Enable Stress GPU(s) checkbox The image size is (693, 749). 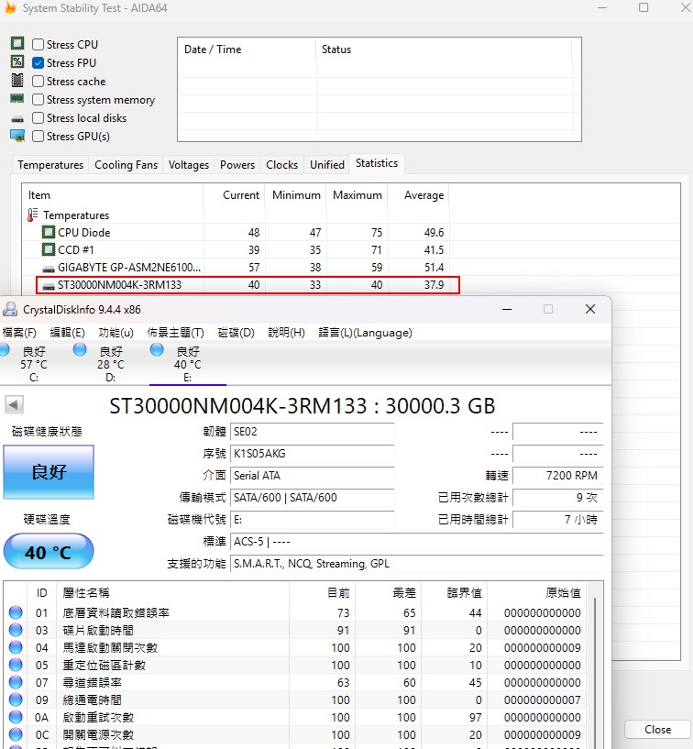pyautogui.click(x=38, y=136)
